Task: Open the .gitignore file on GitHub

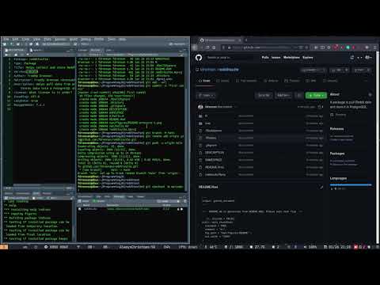Action: coord(211,146)
